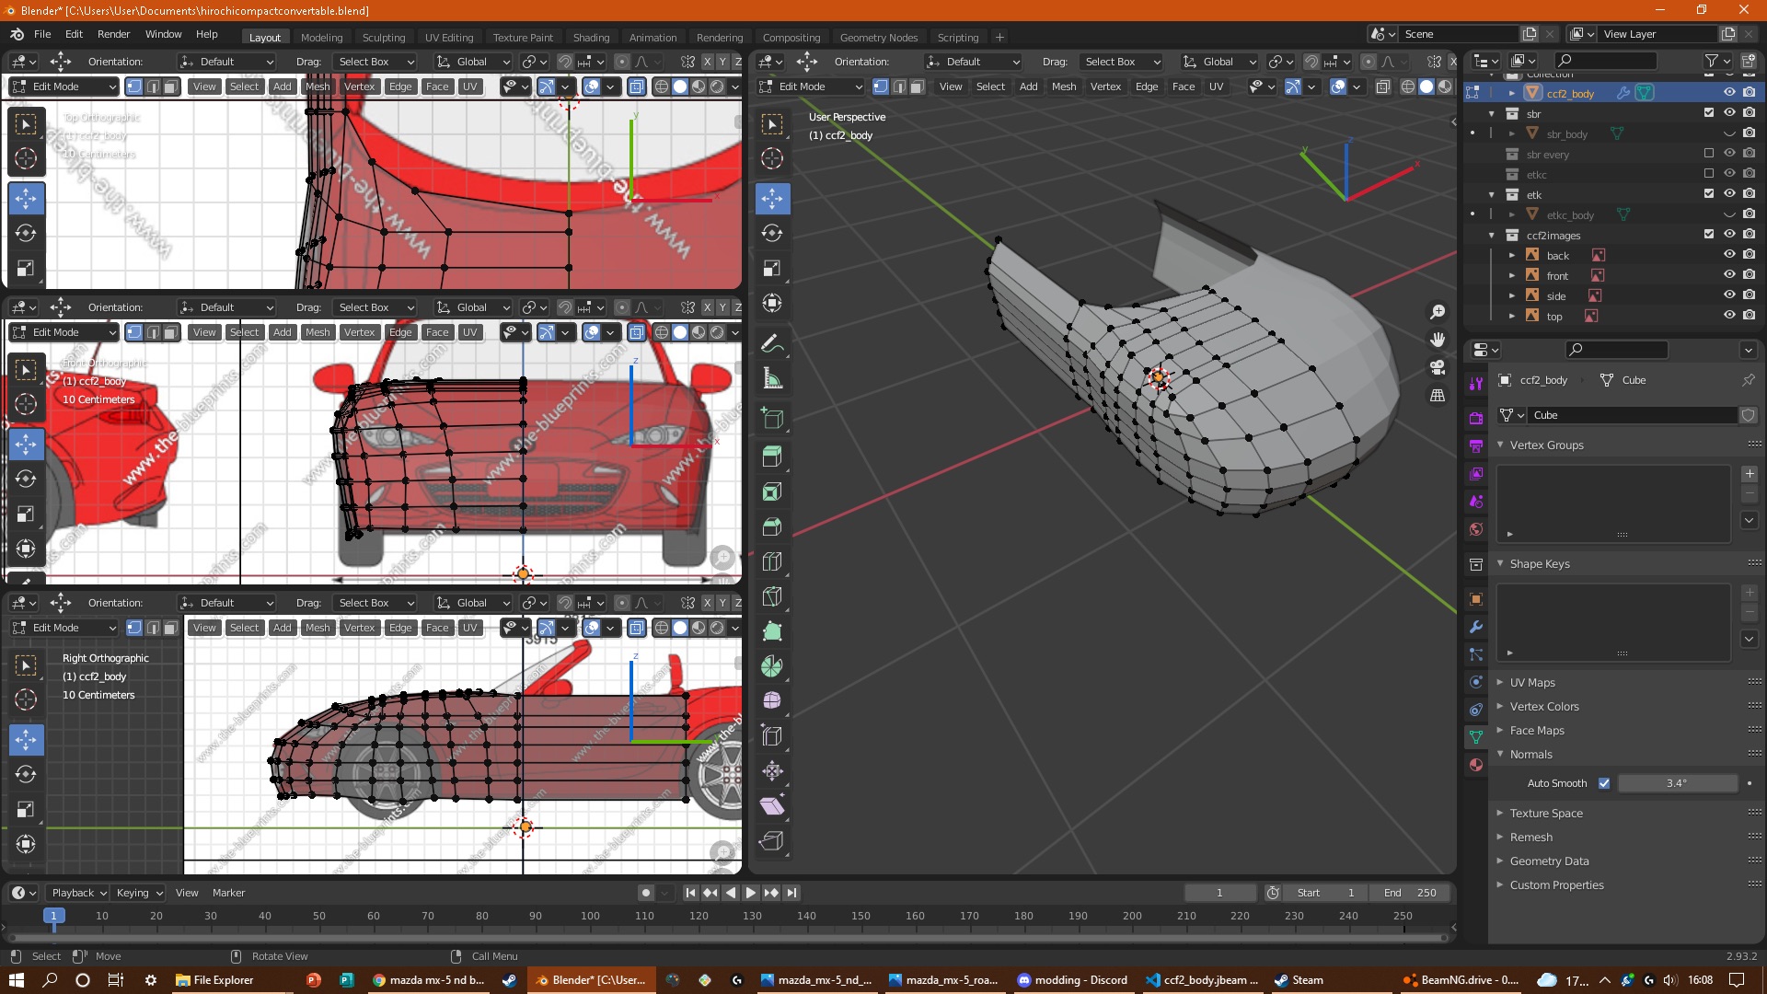Collapse the ccf2images collection

pyautogui.click(x=1492, y=235)
